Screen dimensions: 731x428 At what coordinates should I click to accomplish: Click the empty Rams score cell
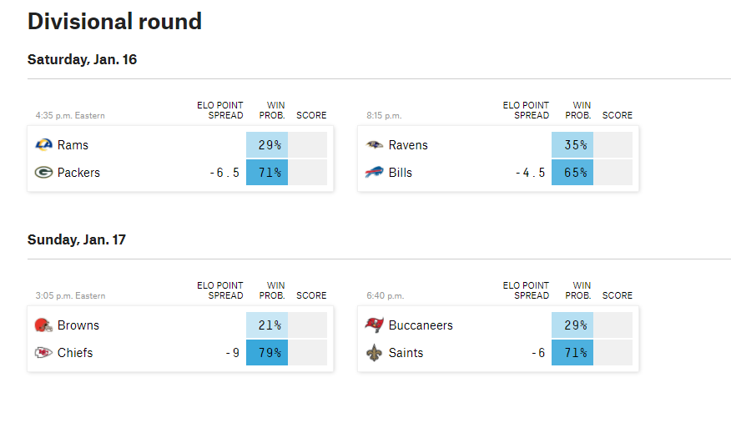[x=308, y=145]
